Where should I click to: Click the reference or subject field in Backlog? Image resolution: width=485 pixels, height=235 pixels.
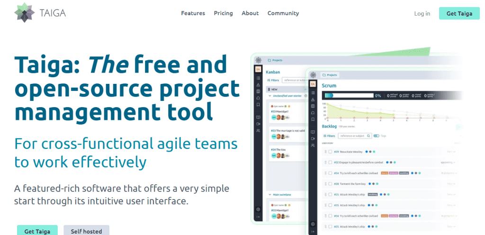(x=355, y=136)
